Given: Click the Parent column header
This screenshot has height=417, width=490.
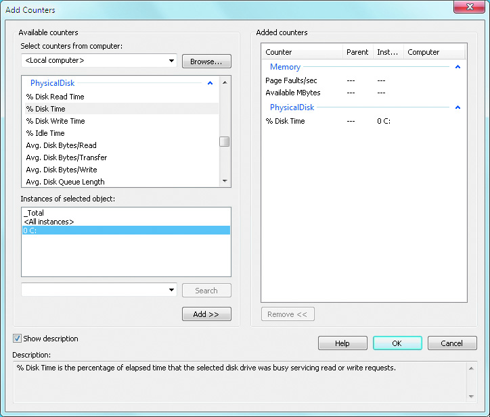Looking at the screenshot, I should coord(358,52).
